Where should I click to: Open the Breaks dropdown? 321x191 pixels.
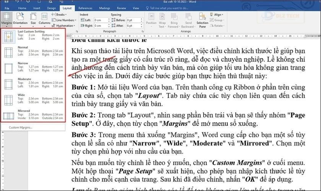59,15
